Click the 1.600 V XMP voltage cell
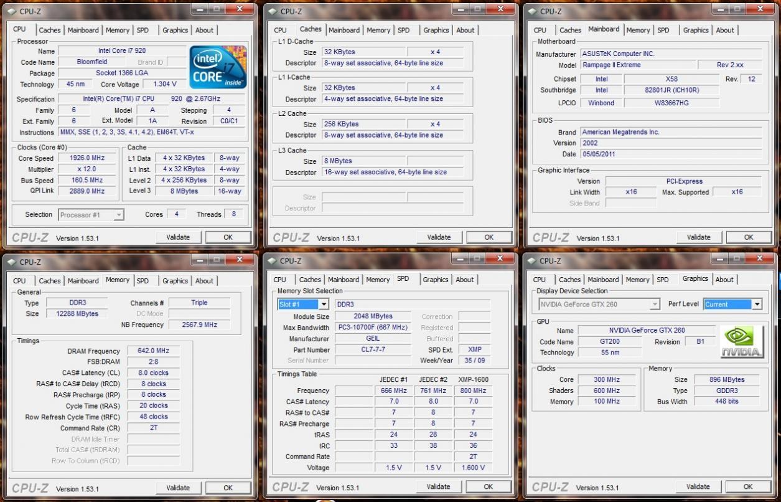Screen dimensions: 781x502 [x=473, y=468]
